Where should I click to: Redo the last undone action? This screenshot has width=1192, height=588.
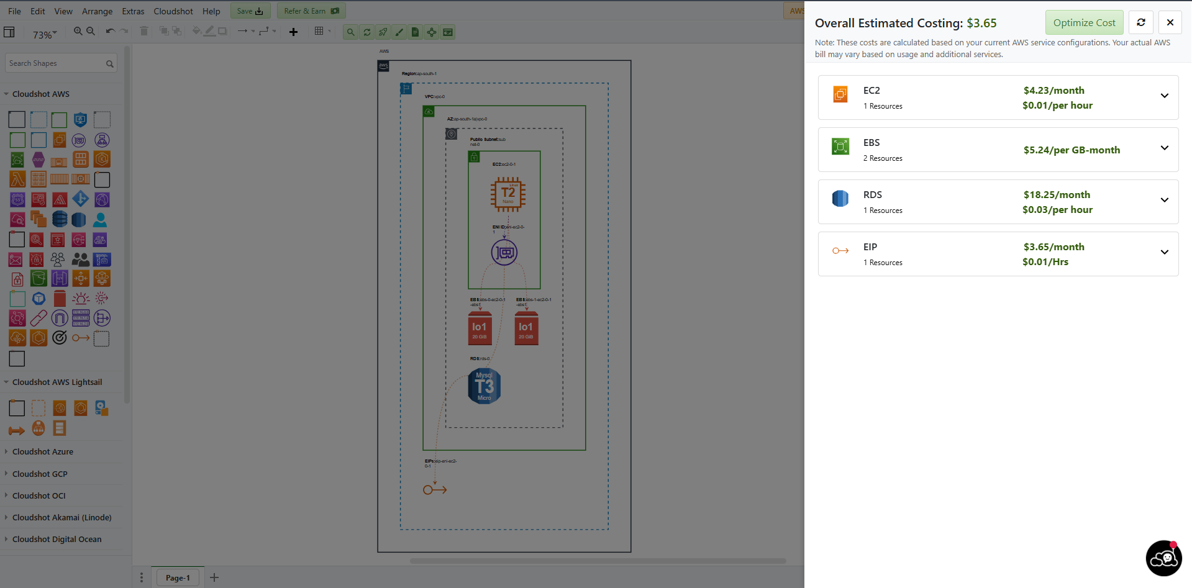coord(124,31)
